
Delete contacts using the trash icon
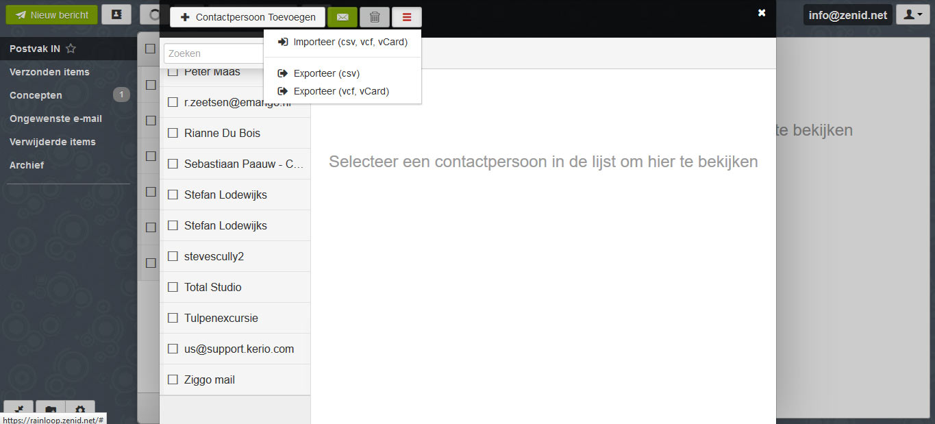[x=375, y=17]
